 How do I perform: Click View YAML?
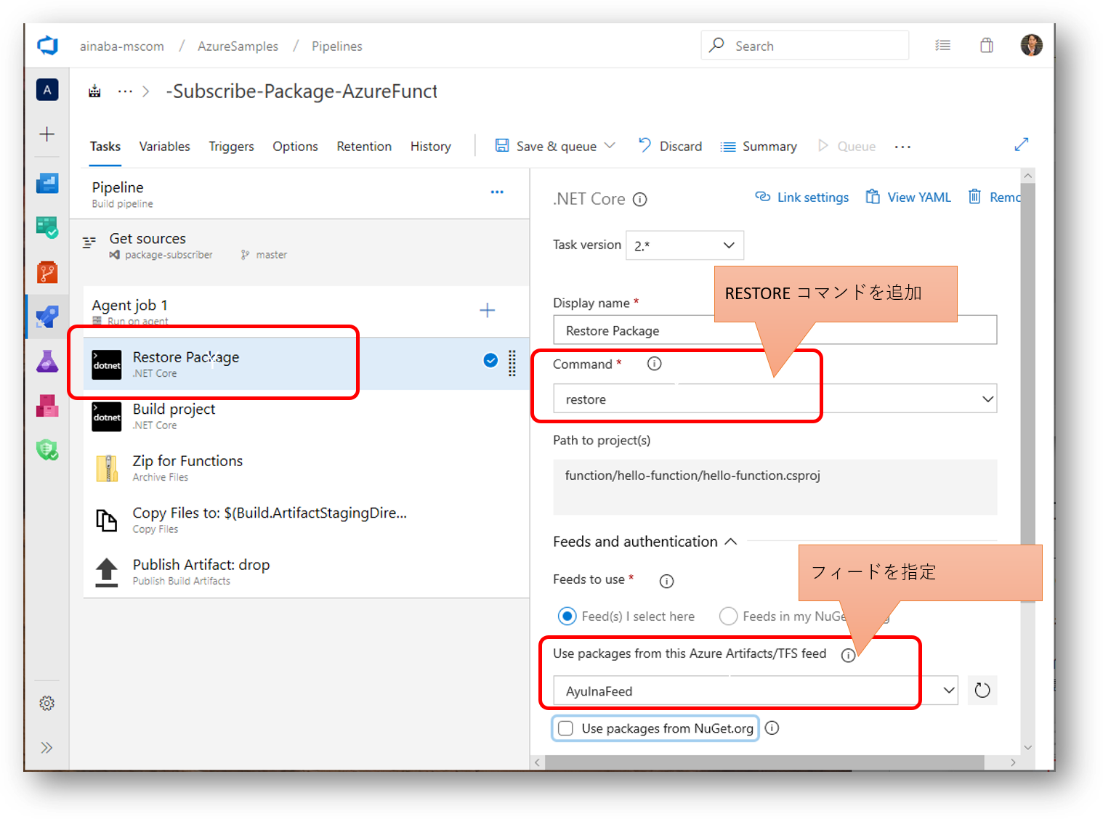point(908,197)
